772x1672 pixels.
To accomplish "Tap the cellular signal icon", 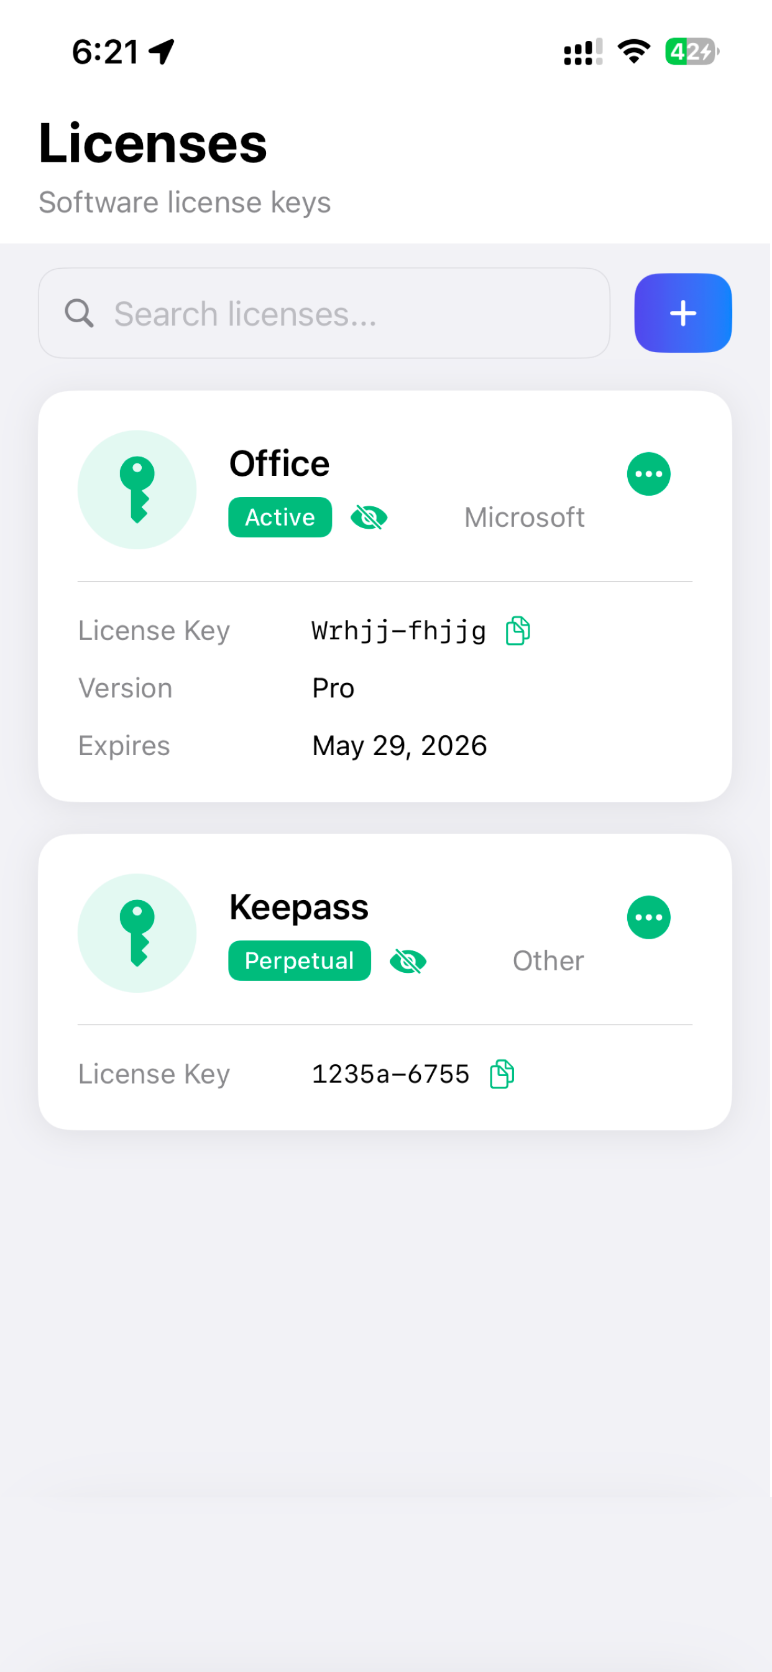I will coord(583,52).
